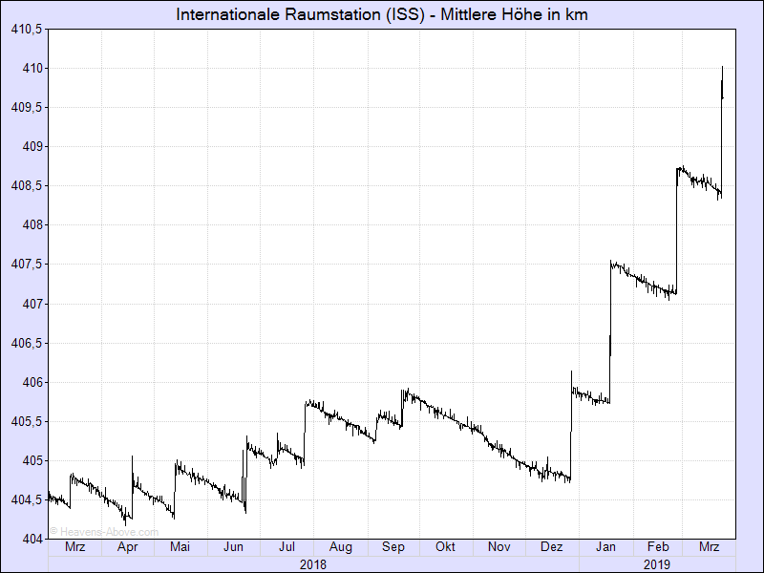Screen dimensions: 764x573
Task: Click the 406,5 altitude axis label
Action: pyautogui.click(x=27, y=343)
